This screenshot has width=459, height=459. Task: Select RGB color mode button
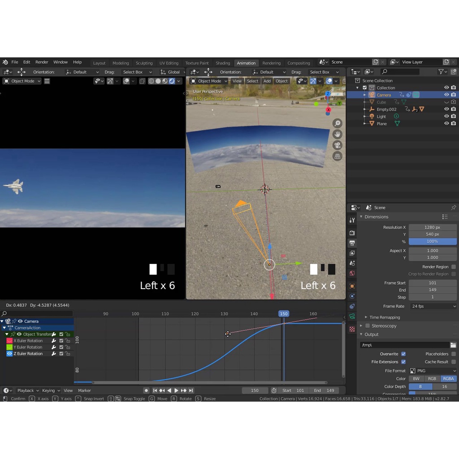tap(432, 379)
